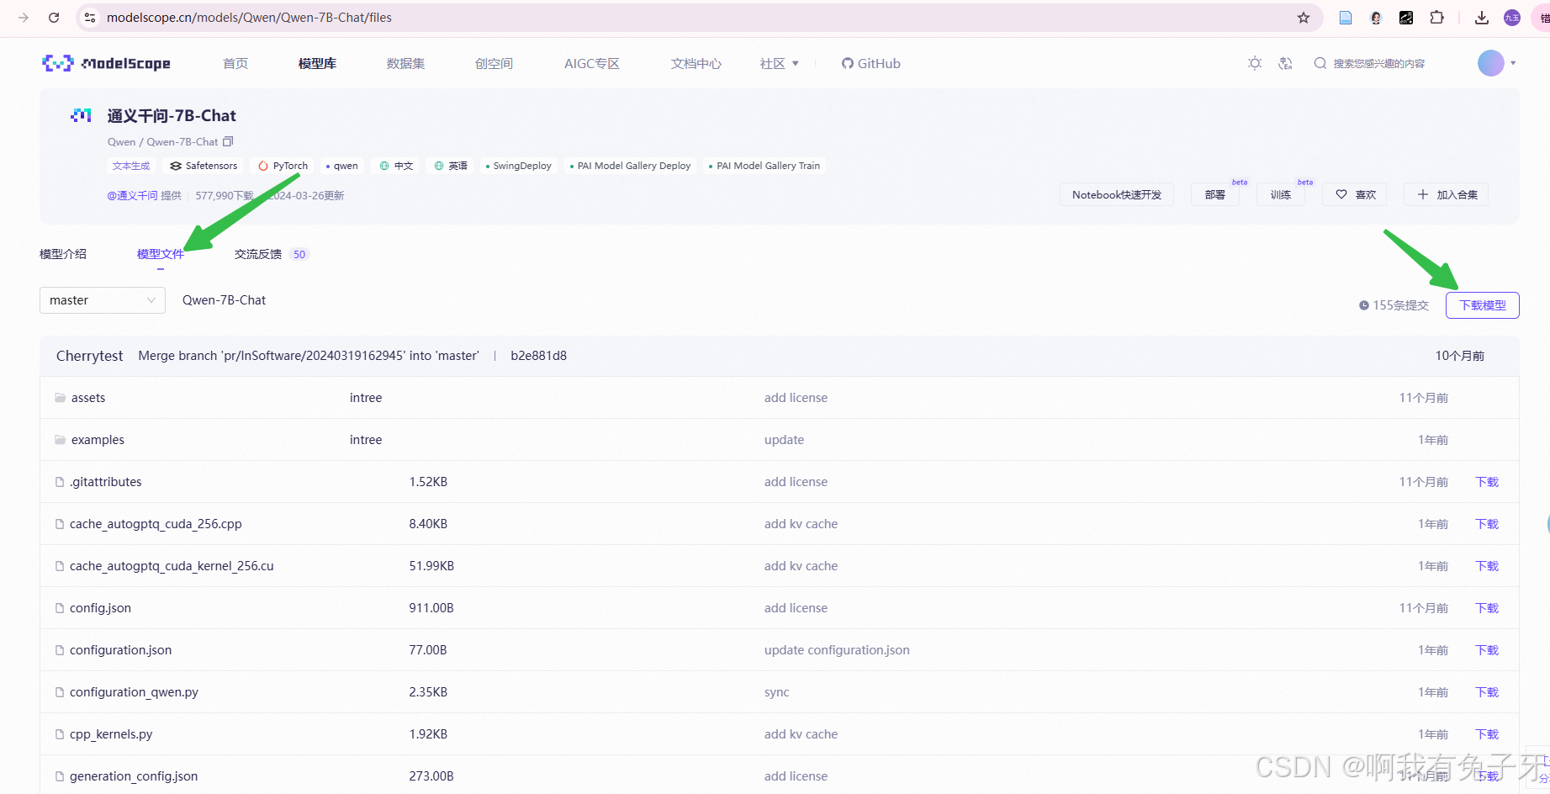Switch to 模型介绍 tab

(x=63, y=254)
